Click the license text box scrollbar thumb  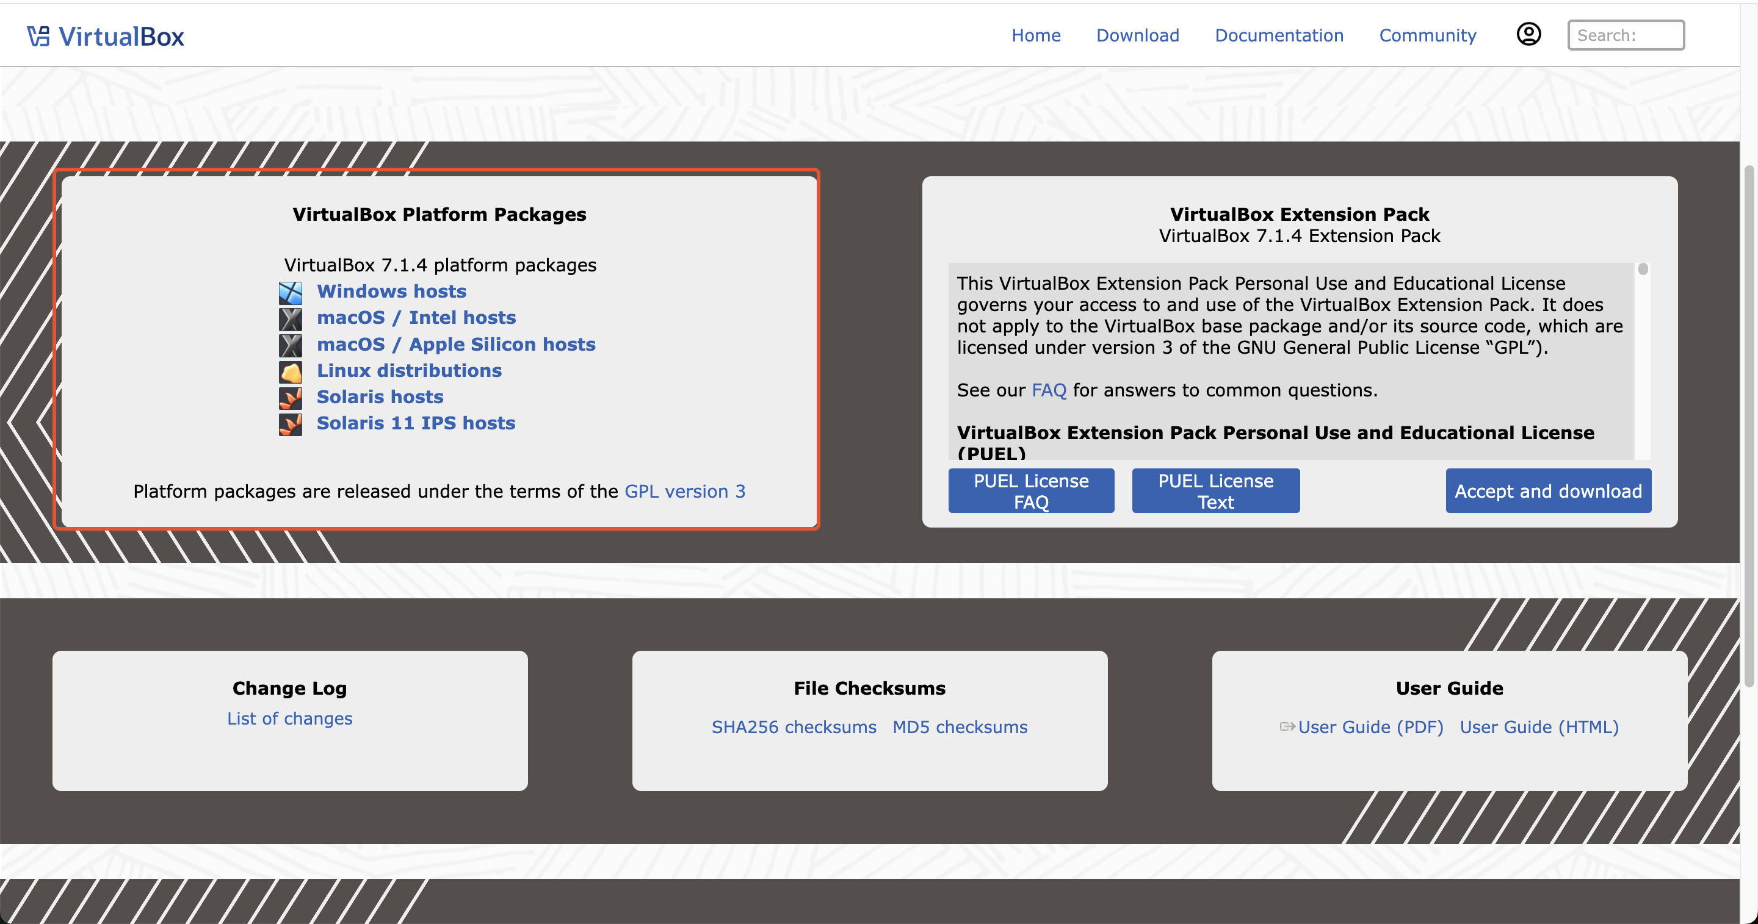click(x=1643, y=270)
